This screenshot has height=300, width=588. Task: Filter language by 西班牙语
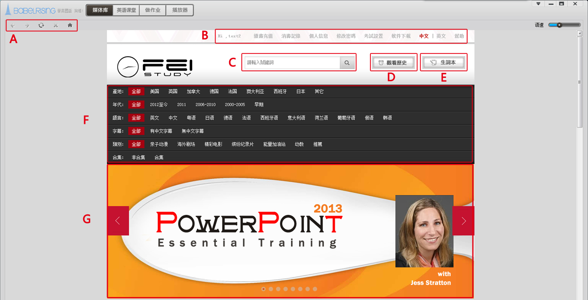tap(269, 118)
